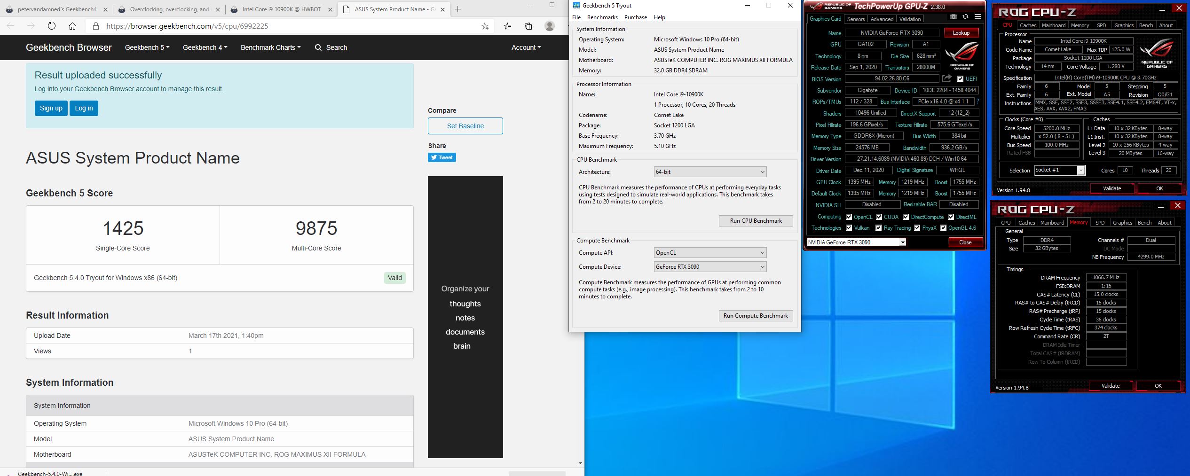Close the ASUS System Product Name tab
Viewport: 1190px width, 476px height.
click(442, 9)
